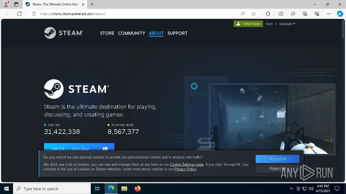Viewport: 346px width, 194px height.
Task: Open the notification center icon
Action: [337, 189]
